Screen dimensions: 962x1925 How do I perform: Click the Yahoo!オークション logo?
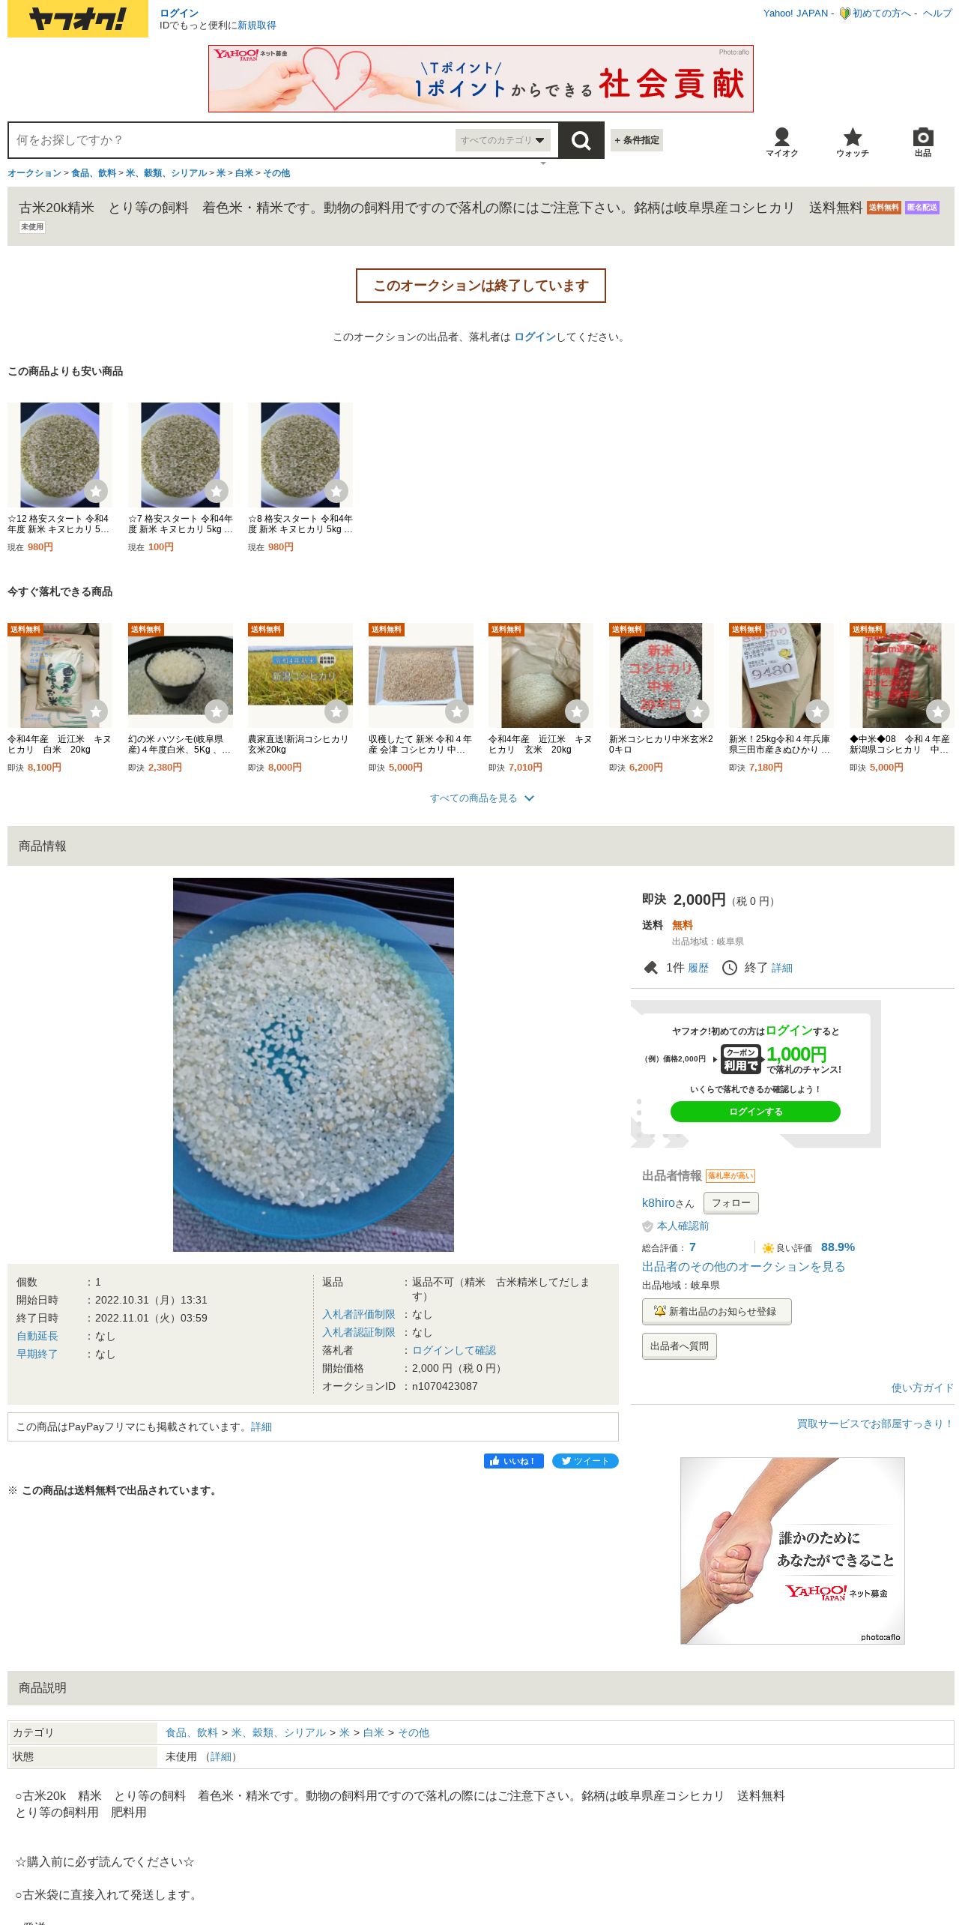(78, 19)
